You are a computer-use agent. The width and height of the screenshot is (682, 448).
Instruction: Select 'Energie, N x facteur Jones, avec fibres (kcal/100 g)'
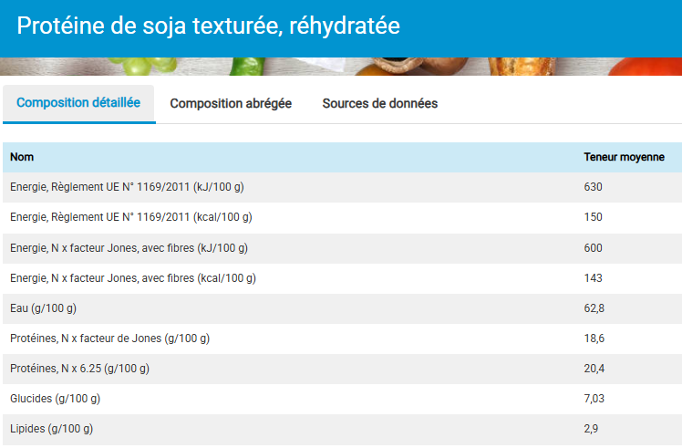(132, 278)
